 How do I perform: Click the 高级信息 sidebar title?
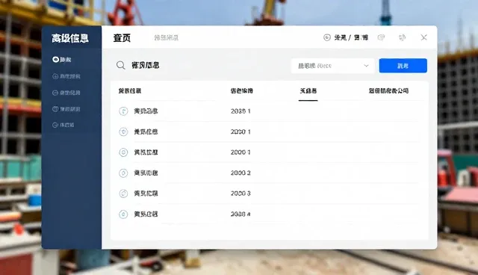(70, 38)
